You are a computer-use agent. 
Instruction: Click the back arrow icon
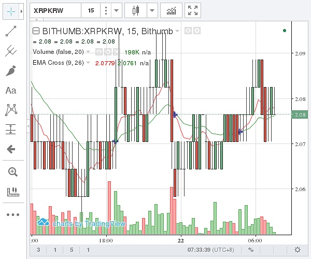(11, 149)
